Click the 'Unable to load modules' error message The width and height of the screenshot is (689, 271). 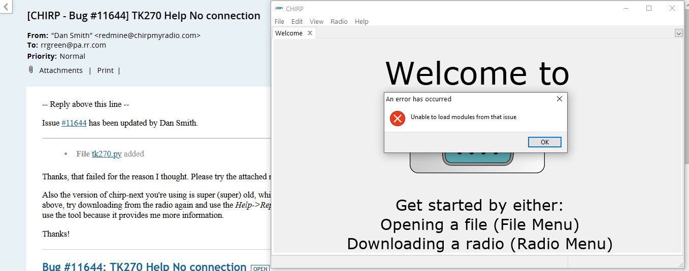pos(464,117)
